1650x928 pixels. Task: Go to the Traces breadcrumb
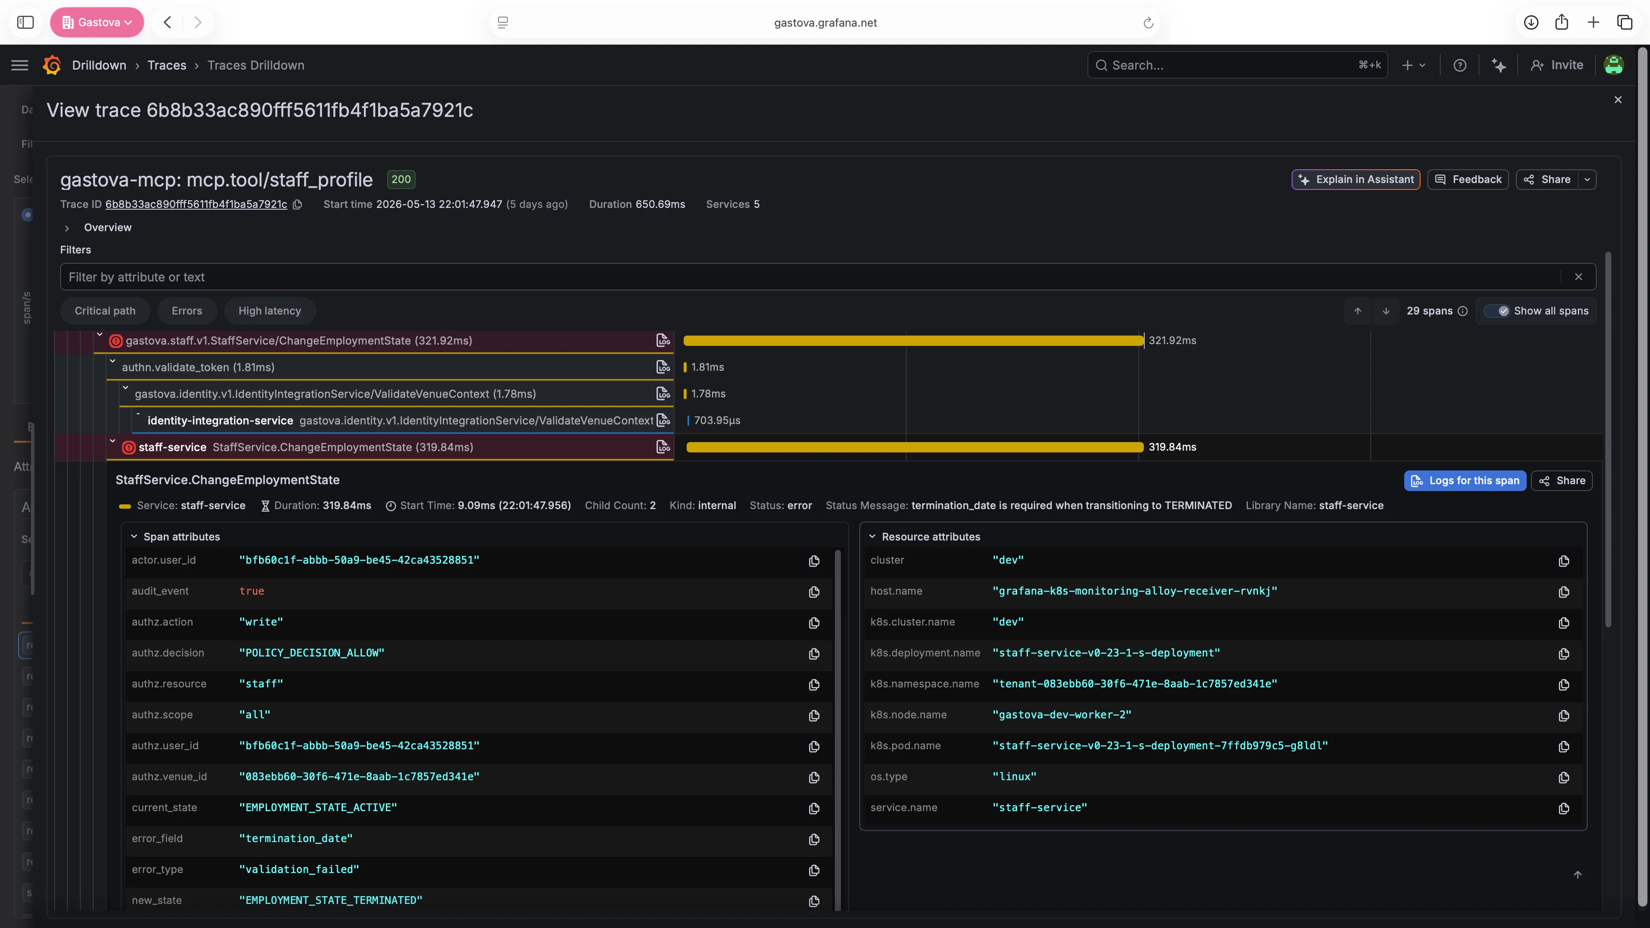tap(167, 65)
